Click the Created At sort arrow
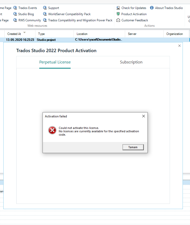 pyautogui.click(x=25, y=32)
